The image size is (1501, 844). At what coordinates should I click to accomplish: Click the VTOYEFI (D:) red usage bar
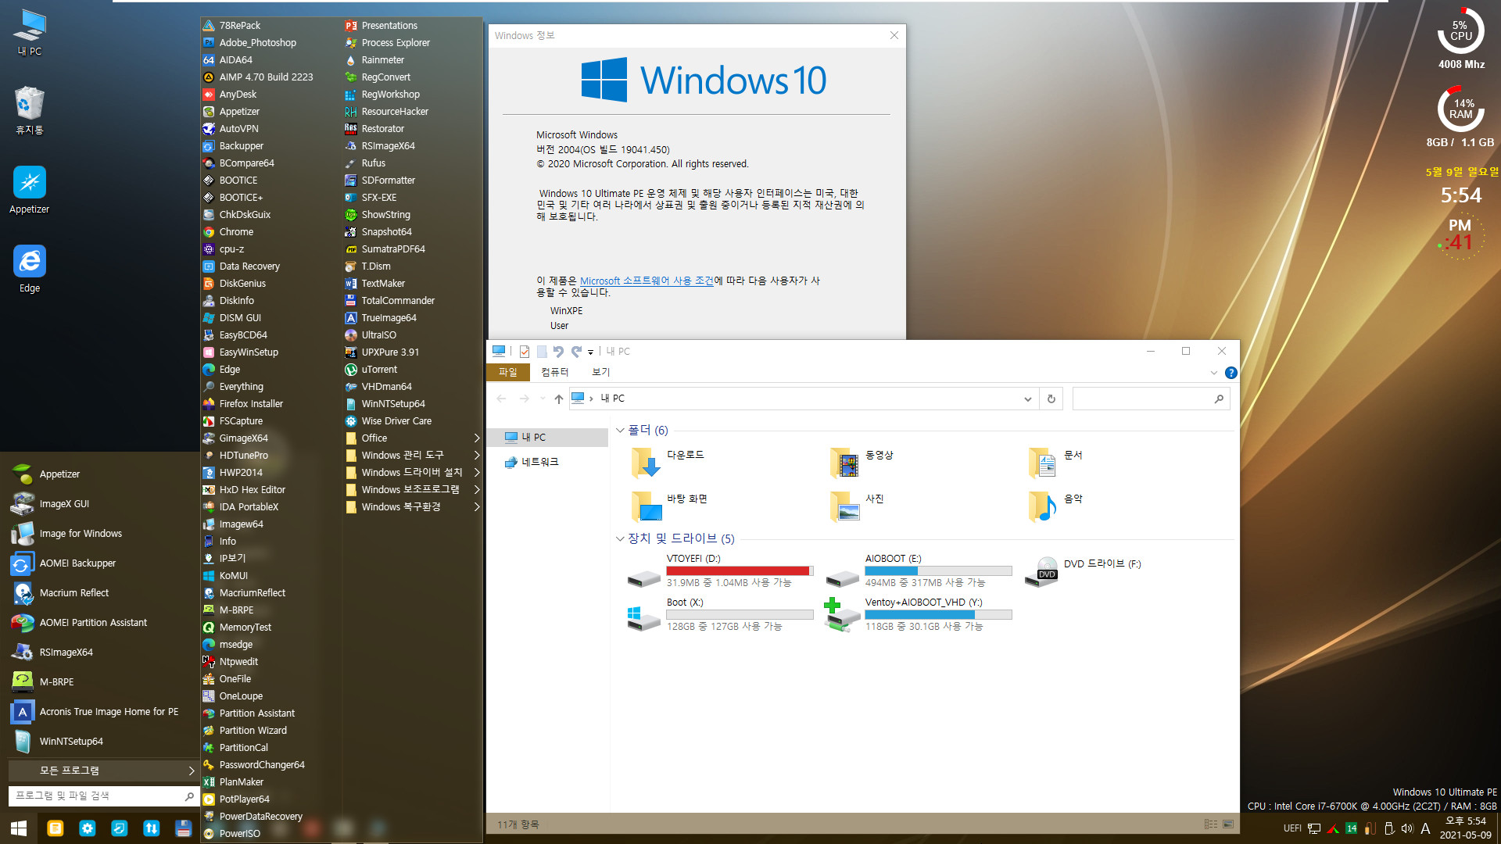740,571
